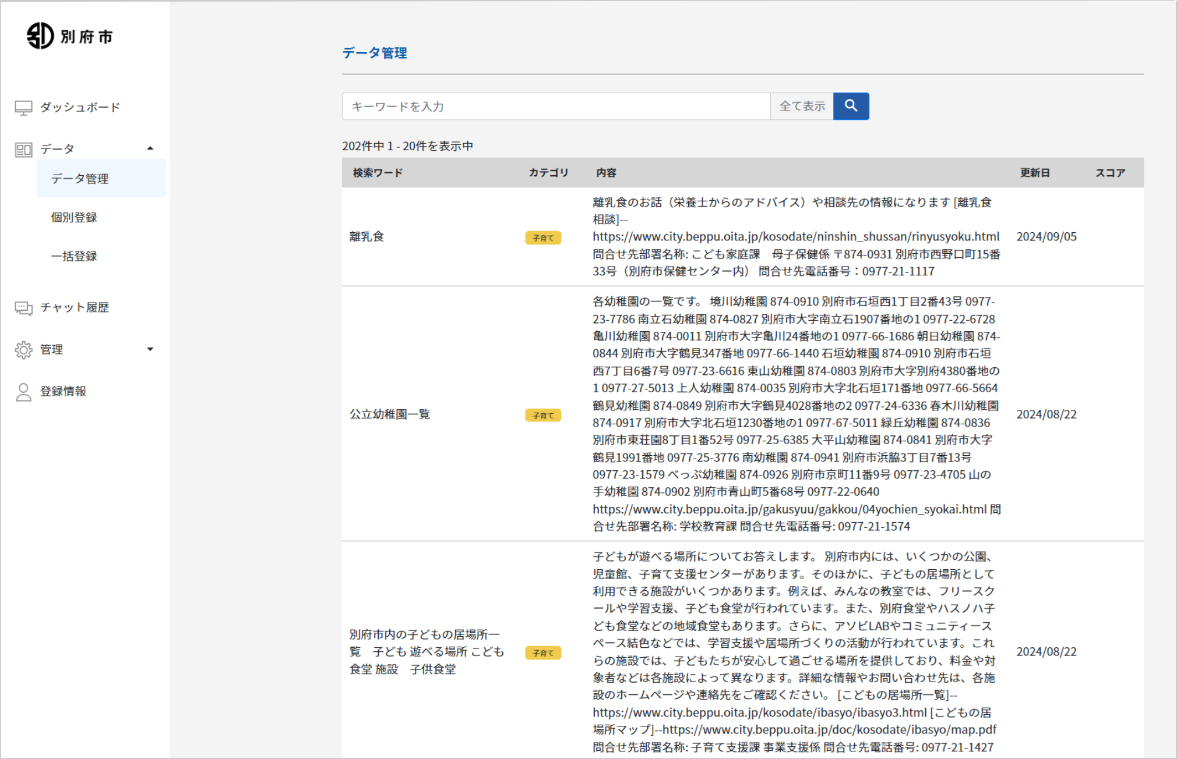Click the dashboard monitor icon
This screenshot has height=759, width=1177.
click(x=23, y=108)
